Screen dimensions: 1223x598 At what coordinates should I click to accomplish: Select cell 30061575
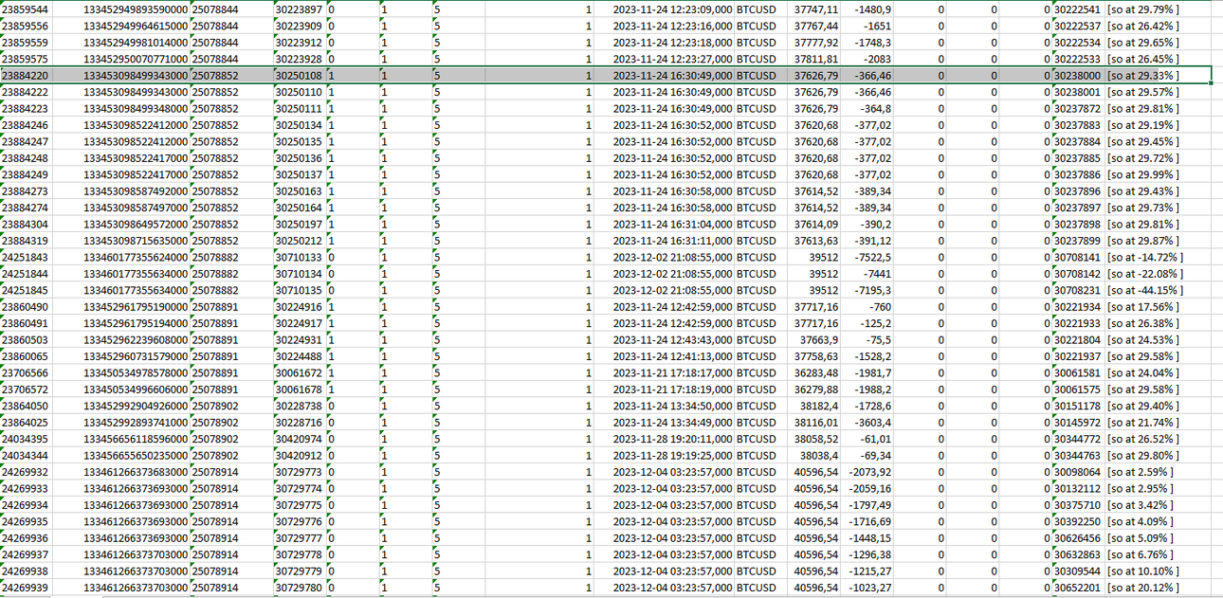point(1077,390)
